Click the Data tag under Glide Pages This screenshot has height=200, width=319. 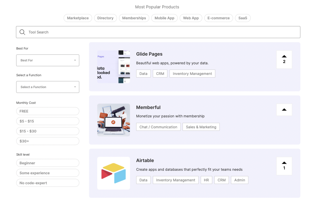pyautogui.click(x=144, y=74)
